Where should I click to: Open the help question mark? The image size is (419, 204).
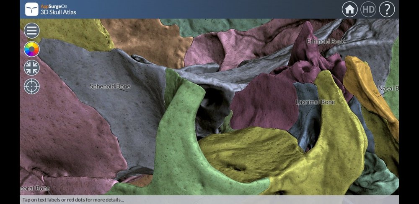pos(387,9)
